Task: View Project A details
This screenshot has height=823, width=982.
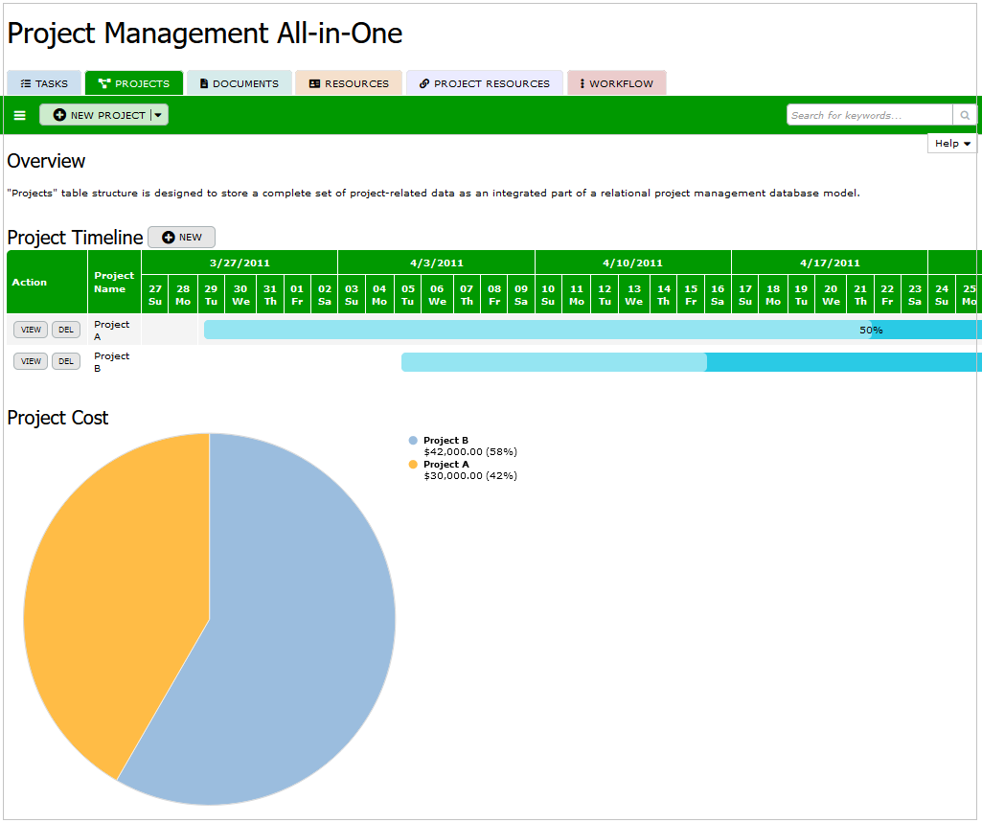Action: point(31,330)
